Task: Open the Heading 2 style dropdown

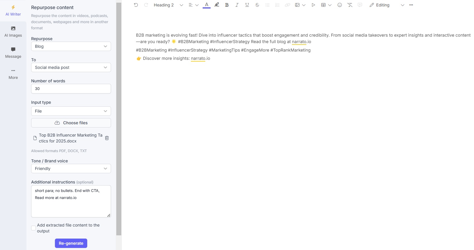Action: click(168, 5)
